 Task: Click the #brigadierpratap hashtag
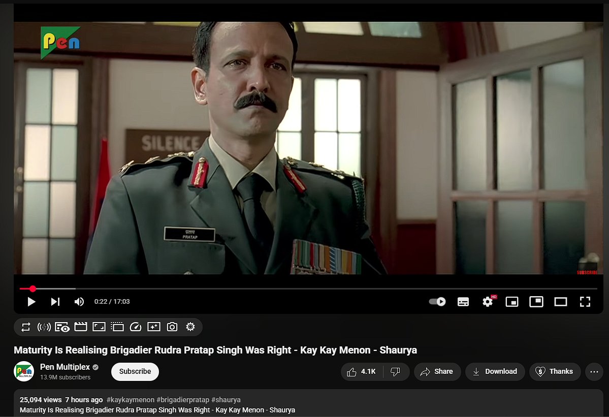tap(183, 400)
